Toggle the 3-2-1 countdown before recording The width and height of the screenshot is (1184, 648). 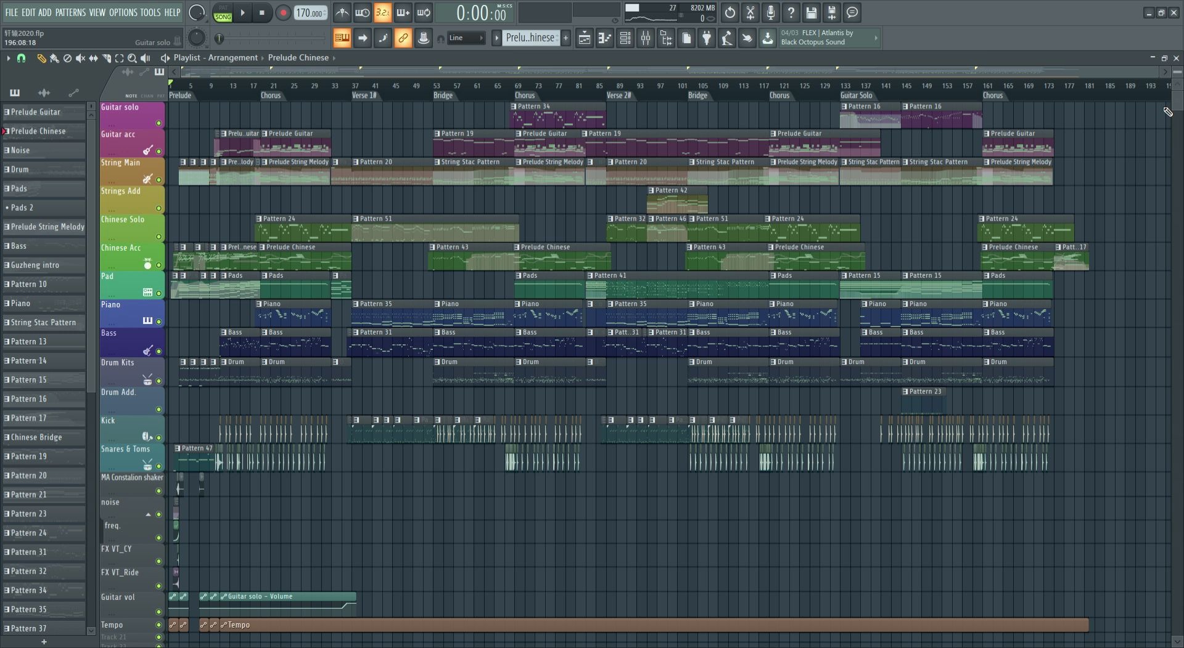tap(382, 13)
